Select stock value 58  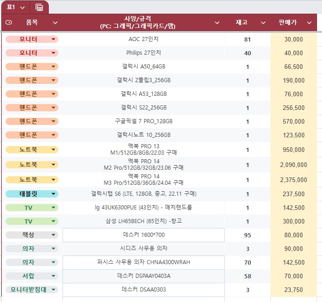[x=248, y=276]
